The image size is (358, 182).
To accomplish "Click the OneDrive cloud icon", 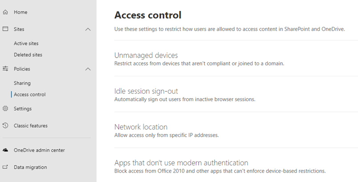I will click(5, 150).
